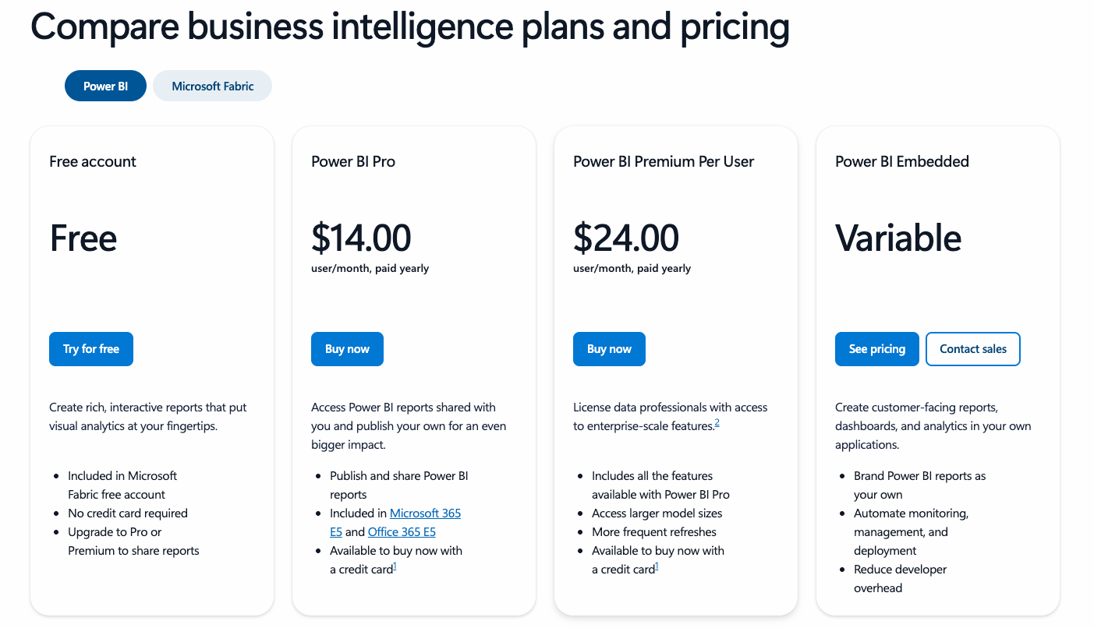Click the $24.00 price text

(625, 238)
